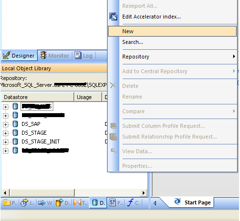Image resolution: width=240 pixels, height=221 pixels.
Task: Click the Start Page tab
Action: point(192,202)
